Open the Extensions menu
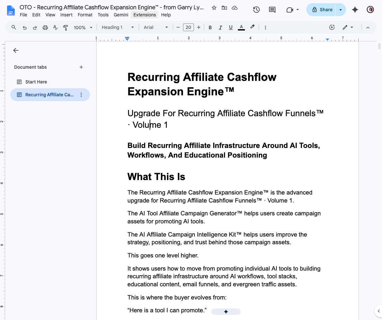This screenshot has width=382, height=320. point(144,15)
